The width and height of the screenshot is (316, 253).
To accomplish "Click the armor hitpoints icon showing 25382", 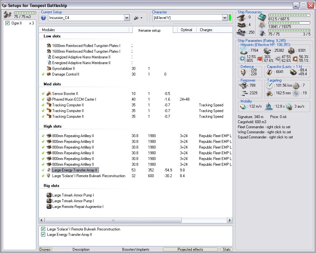I will (267, 51).
